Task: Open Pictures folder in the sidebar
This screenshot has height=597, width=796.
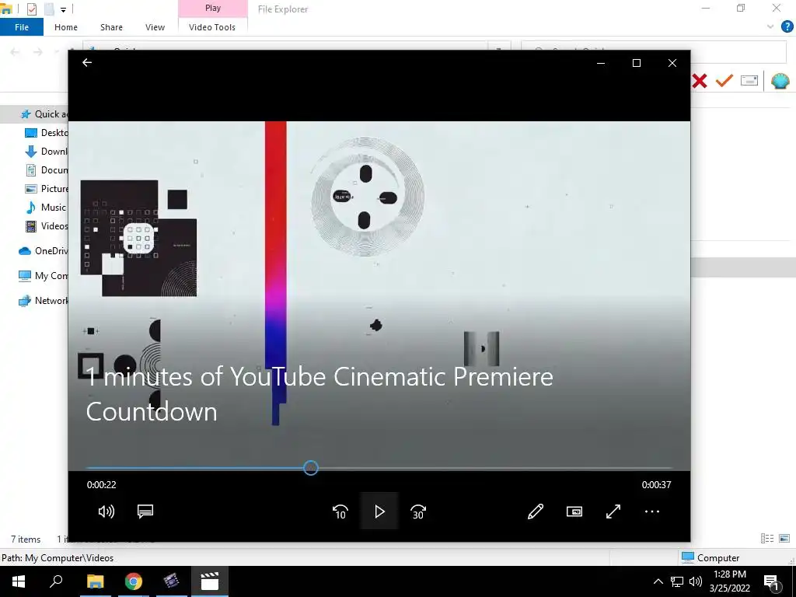Action: pyautogui.click(x=46, y=189)
